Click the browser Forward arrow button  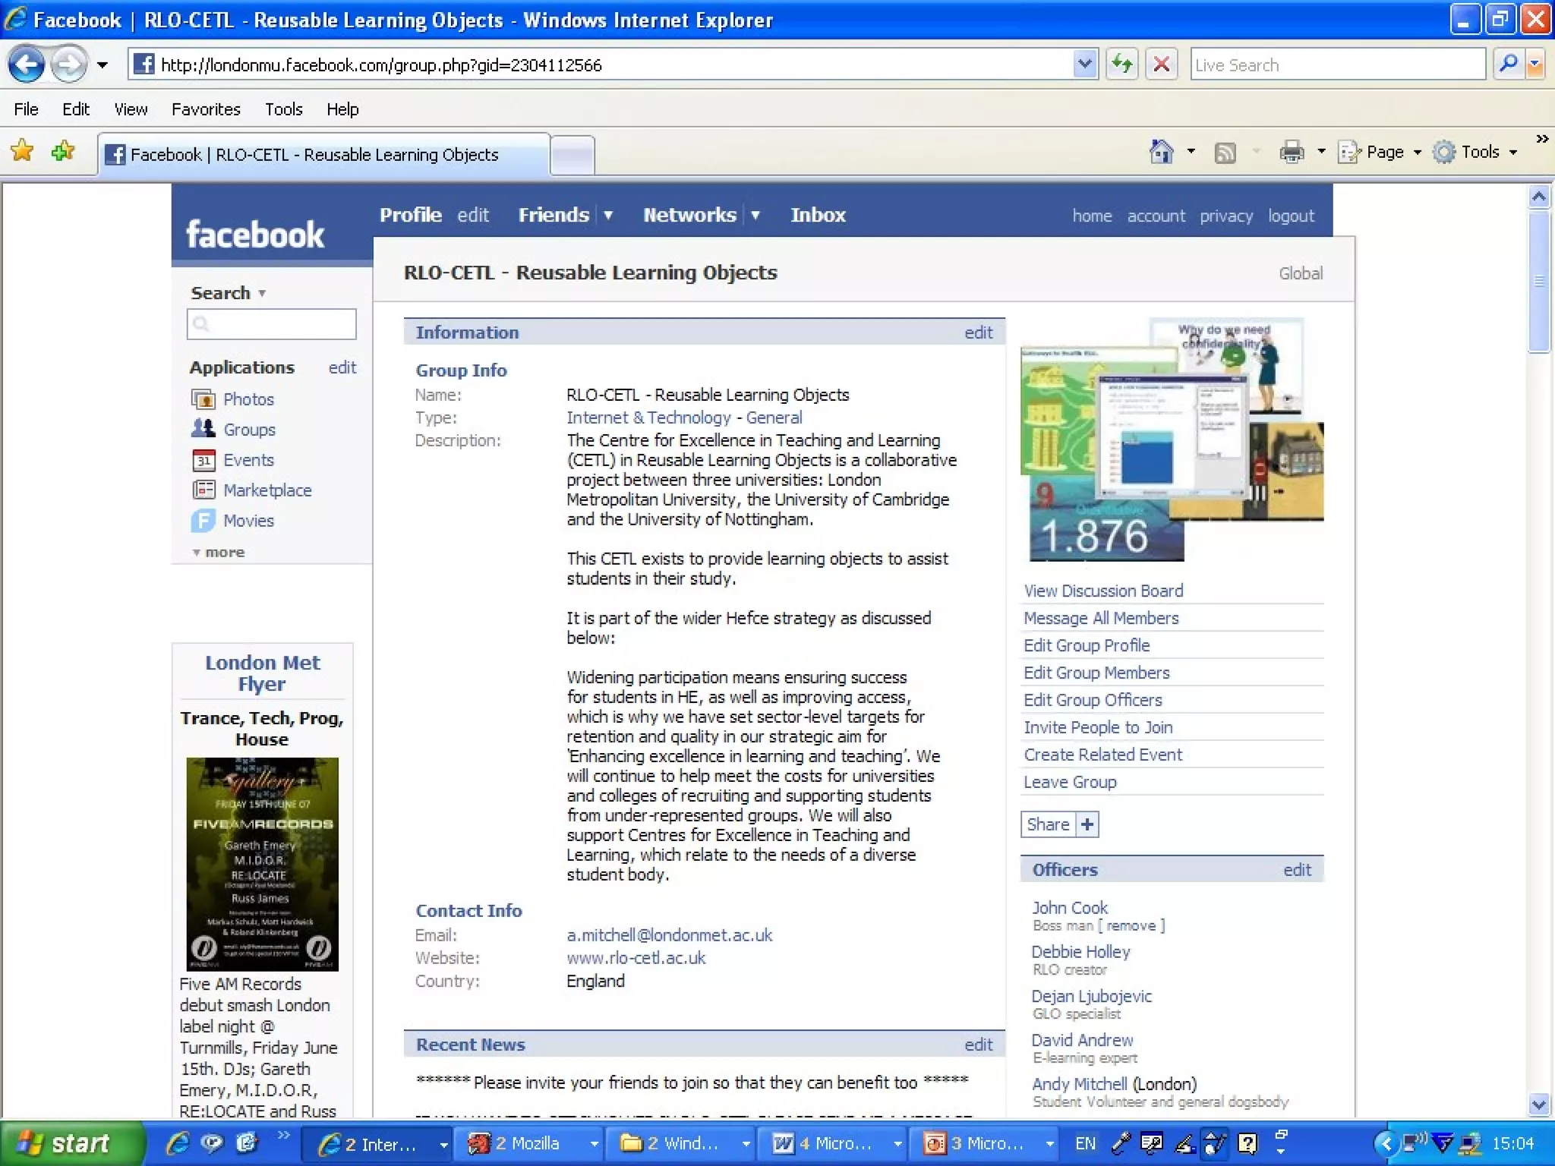point(68,65)
